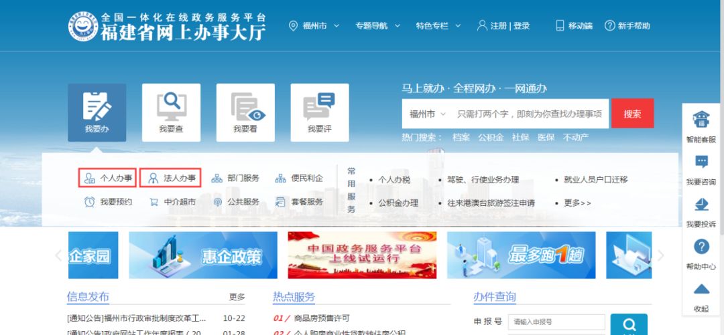Click the user icon next to 注册

point(482,25)
